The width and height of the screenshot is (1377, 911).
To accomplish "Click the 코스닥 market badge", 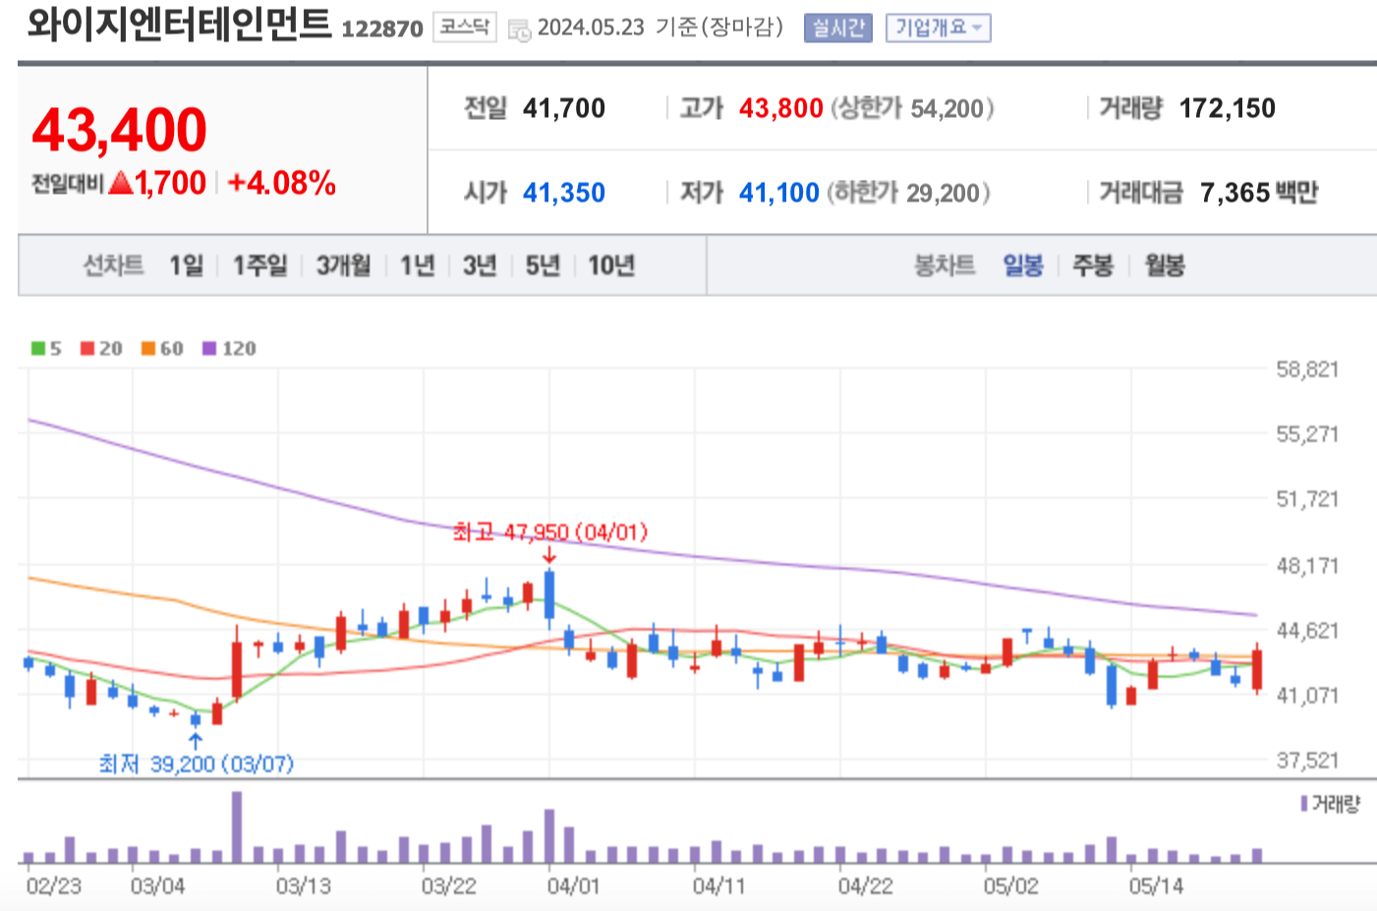I will coord(465,28).
